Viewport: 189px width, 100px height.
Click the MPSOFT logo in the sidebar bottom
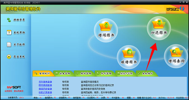click(14, 87)
